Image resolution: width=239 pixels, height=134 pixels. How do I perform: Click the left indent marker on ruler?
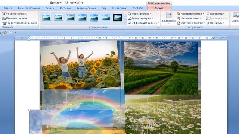(29, 38)
